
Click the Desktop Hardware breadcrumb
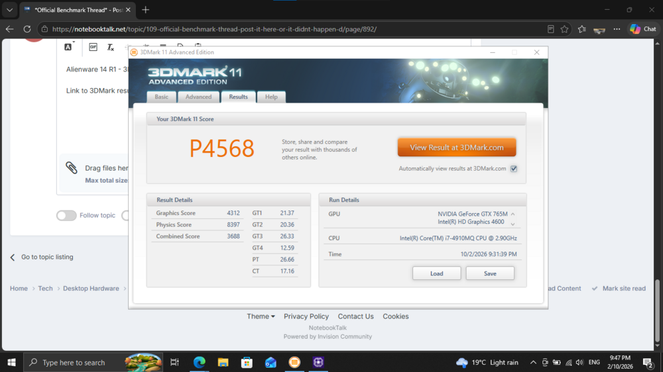tap(91, 289)
